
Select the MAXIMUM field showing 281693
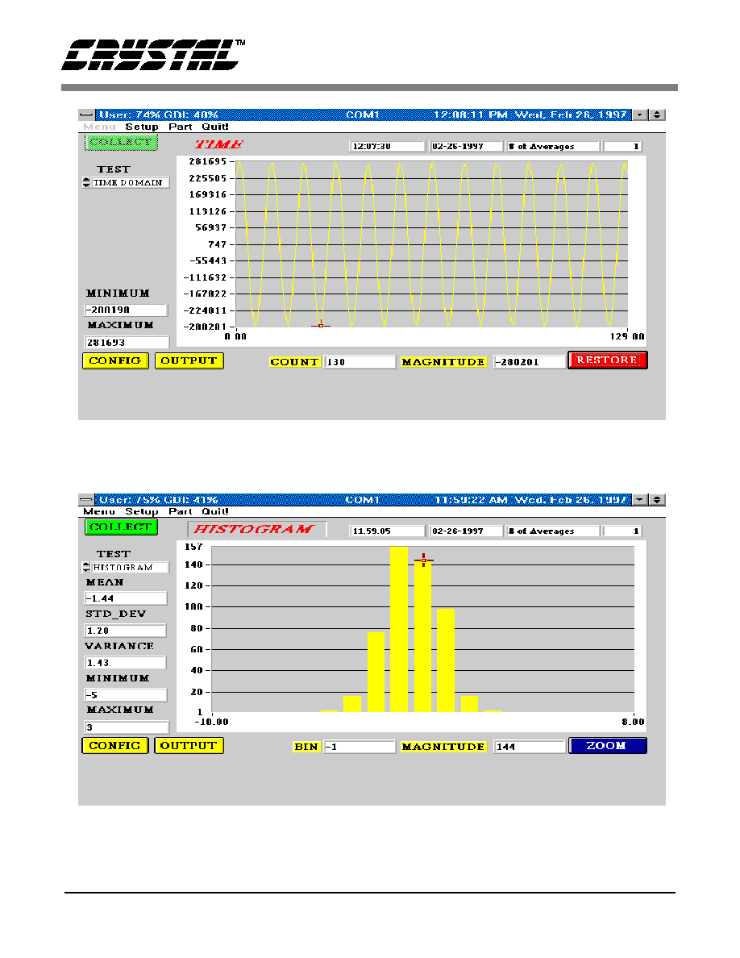click(x=127, y=342)
